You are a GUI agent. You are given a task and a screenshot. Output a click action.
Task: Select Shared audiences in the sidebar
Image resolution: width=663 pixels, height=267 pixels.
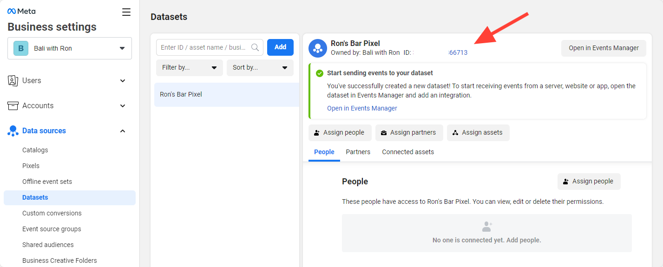pos(48,245)
